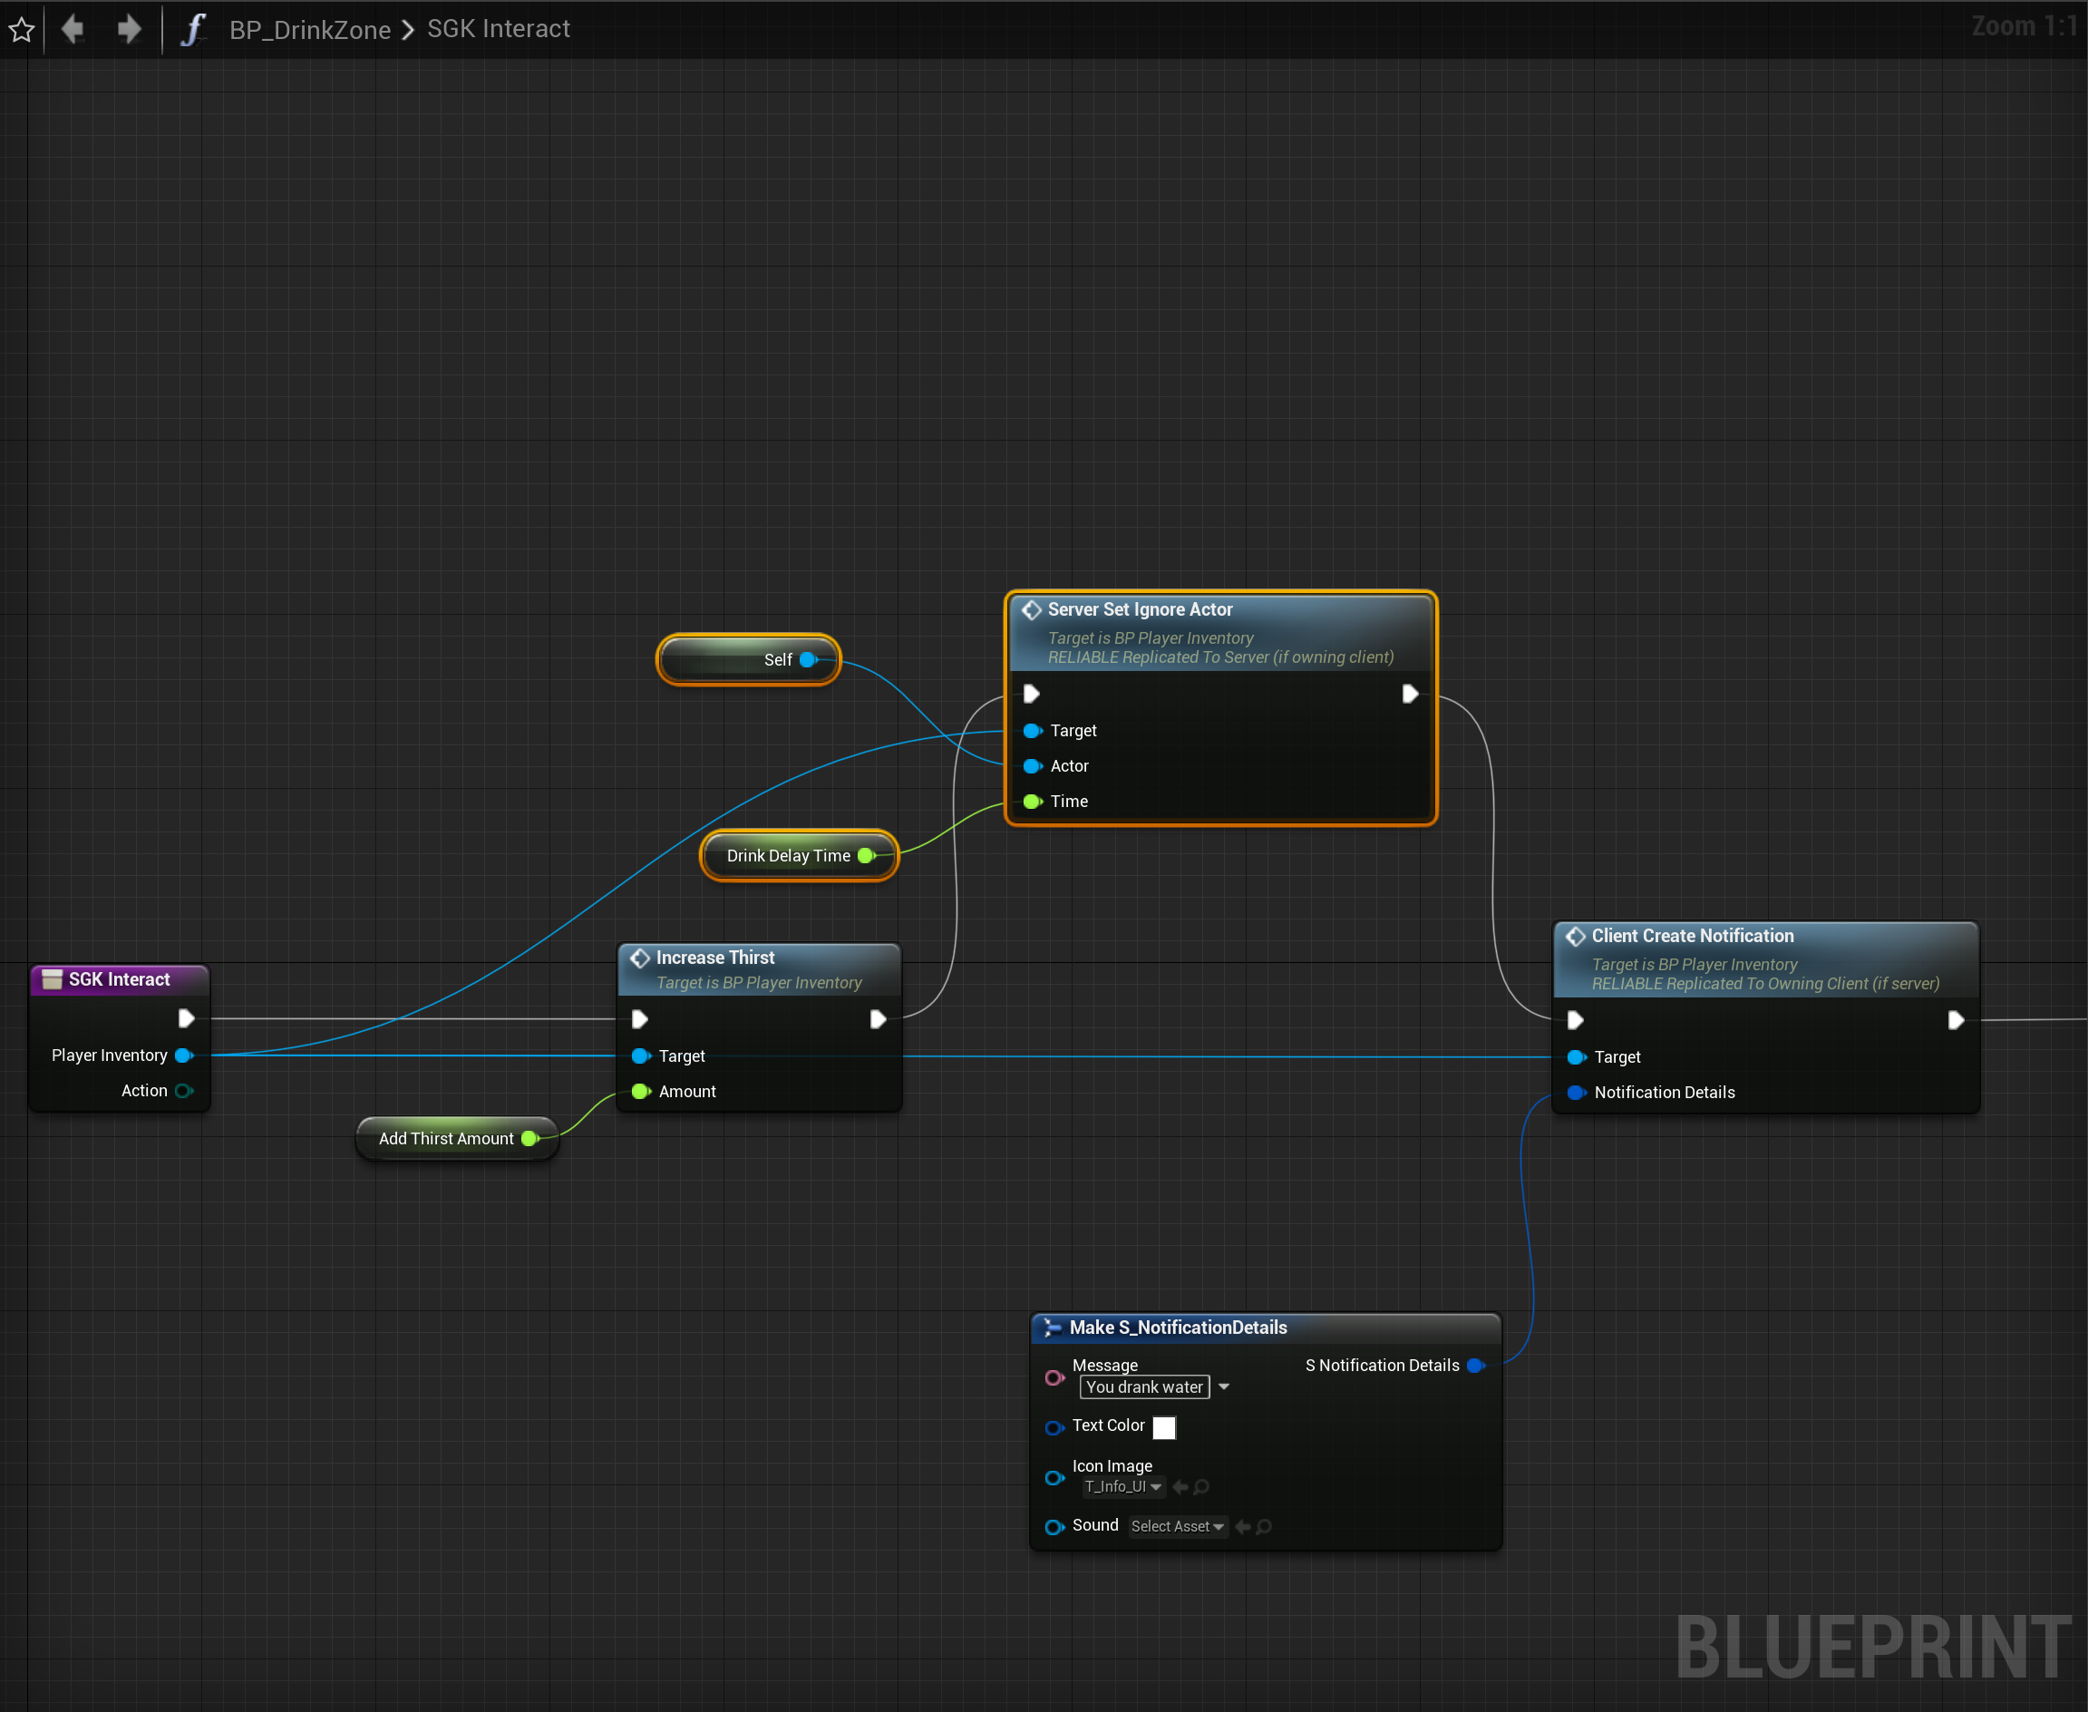Image resolution: width=2088 pixels, height=1712 pixels.
Task: Open the Text Color white swatch
Action: click(x=1163, y=1426)
